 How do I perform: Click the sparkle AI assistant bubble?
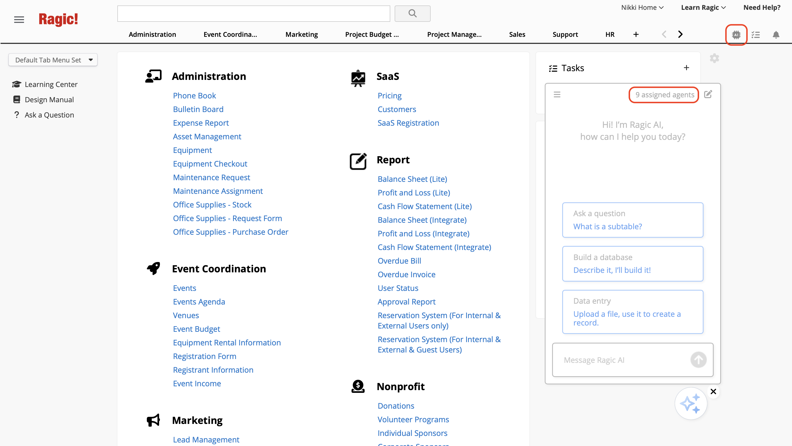tap(690, 404)
